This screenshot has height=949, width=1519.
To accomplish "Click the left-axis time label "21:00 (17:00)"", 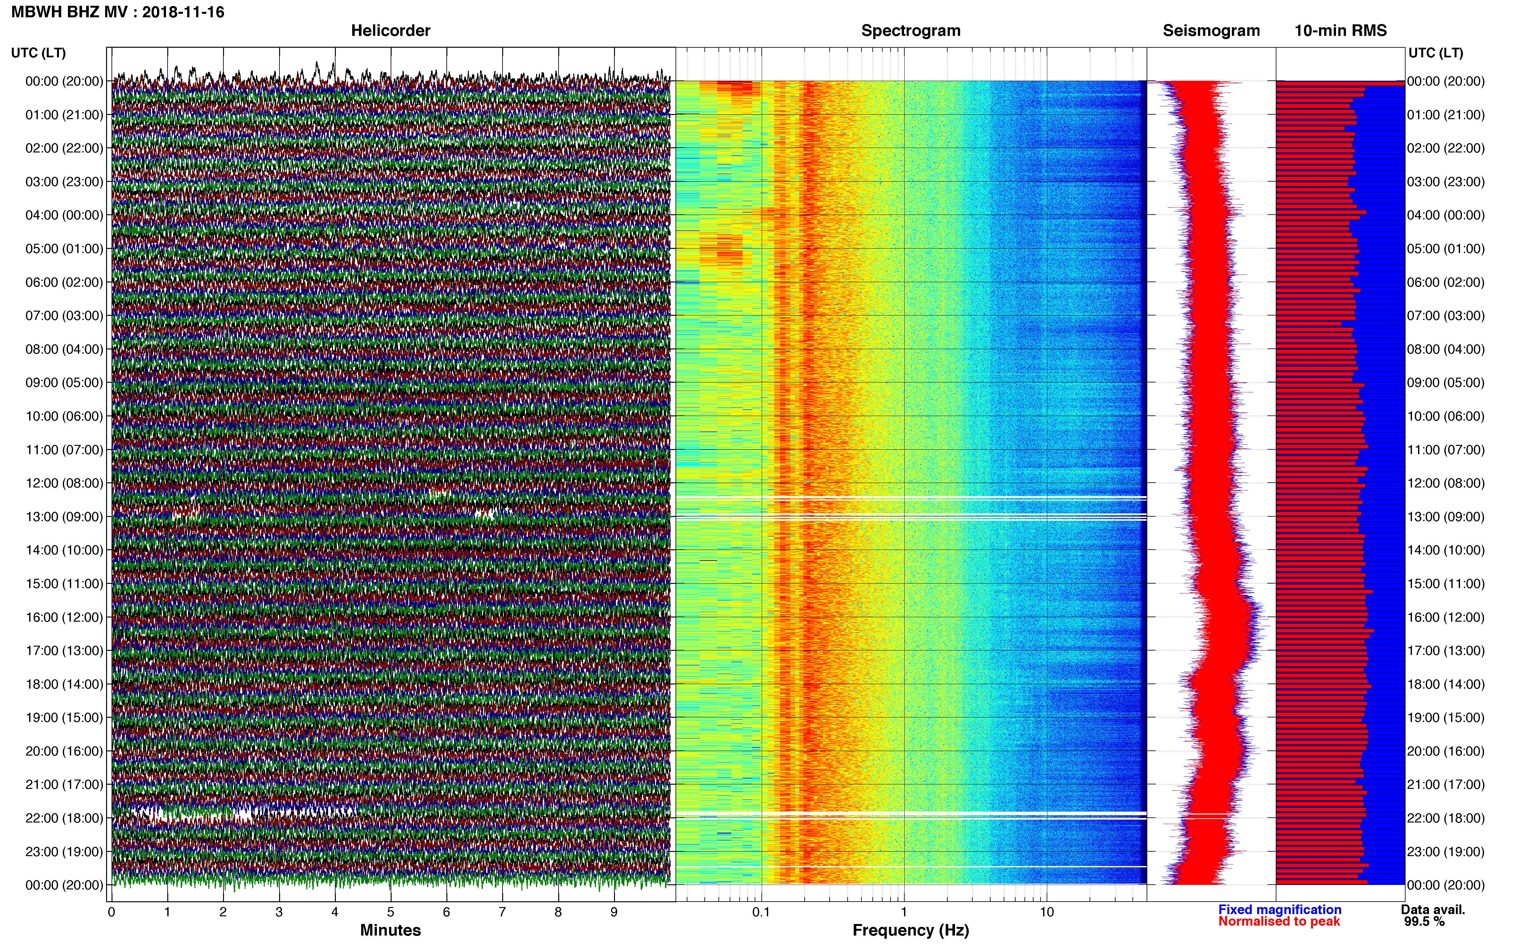I will 64,785.
